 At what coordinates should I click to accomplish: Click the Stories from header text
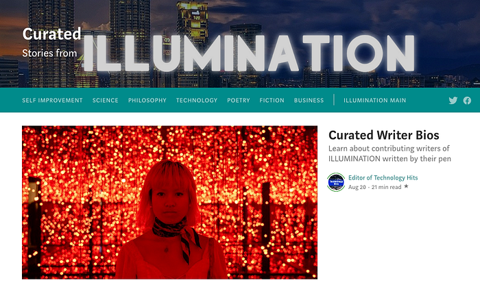click(49, 53)
